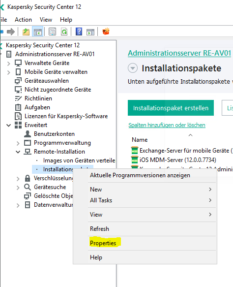Click the show/hide action pane toolbar icon
Viewport: 233px width, 287px height.
point(90,32)
